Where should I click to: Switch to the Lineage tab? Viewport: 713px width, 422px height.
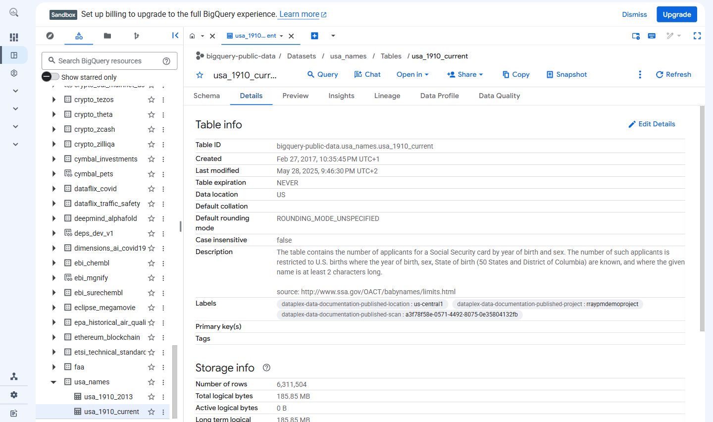(387, 96)
